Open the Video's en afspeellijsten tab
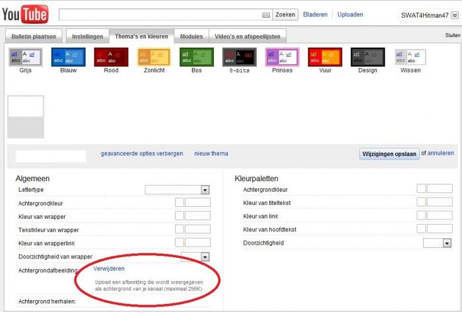Viewport: 462px width, 312px height. [247, 36]
